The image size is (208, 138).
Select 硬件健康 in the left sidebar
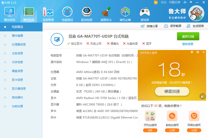coord(17,36)
